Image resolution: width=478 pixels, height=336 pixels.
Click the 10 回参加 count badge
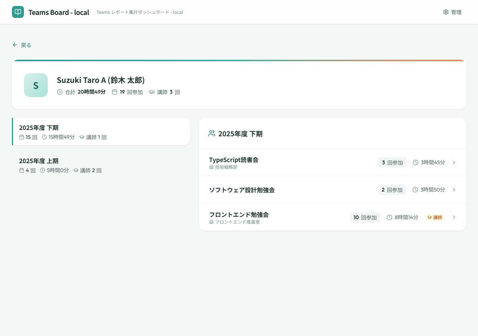coord(365,217)
